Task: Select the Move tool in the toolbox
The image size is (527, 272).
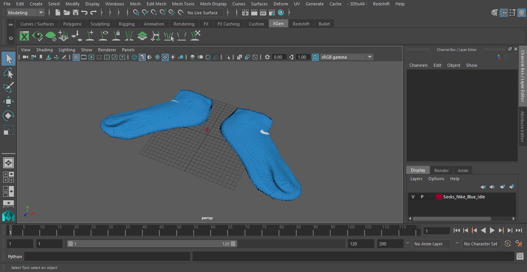Action: tap(8, 102)
